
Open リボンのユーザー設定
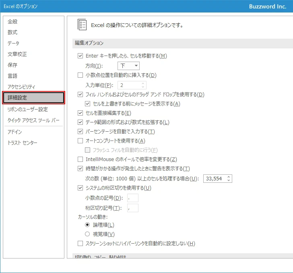pyautogui.click(x=28, y=109)
